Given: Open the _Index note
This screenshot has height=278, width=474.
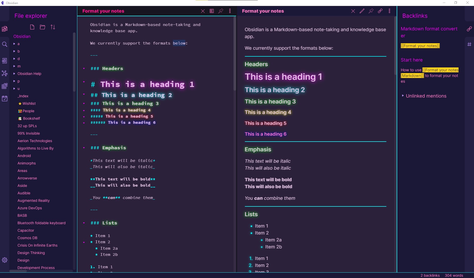Looking at the screenshot, I should click(23, 96).
